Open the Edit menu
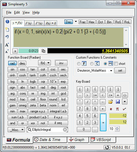Image resolution: width=137 pixels, height=152 pixels. point(17,12)
